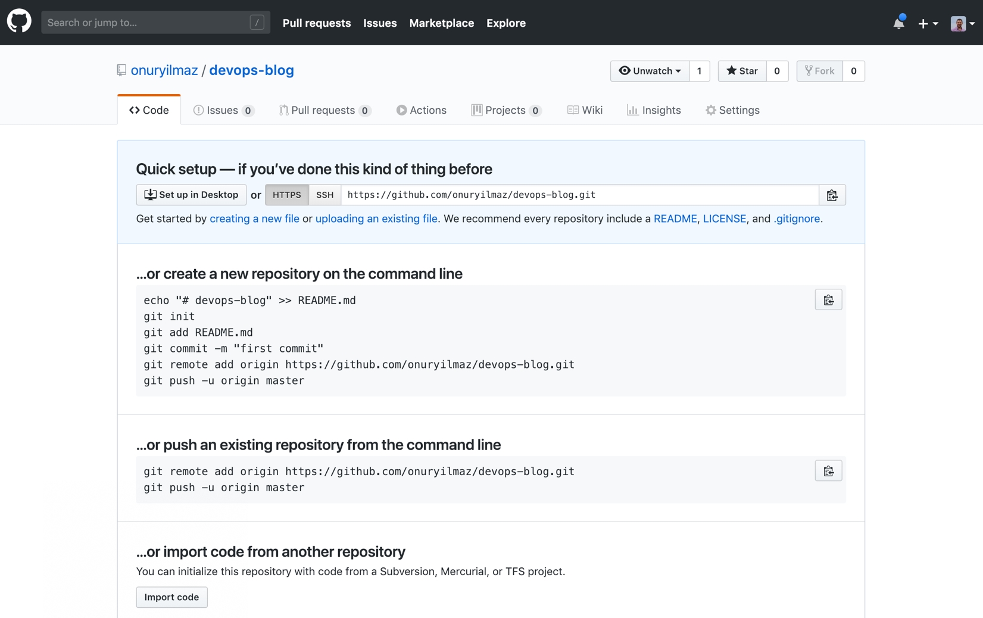983x618 pixels.
Task: Click Set up in Desktop button
Action: click(x=191, y=195)
